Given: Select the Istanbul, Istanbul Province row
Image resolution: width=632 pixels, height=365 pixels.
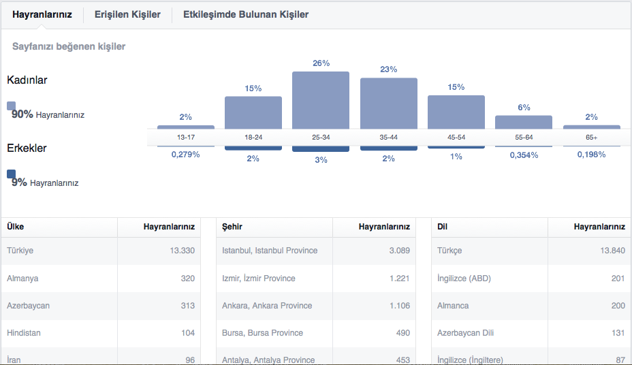Looking at the screenshot, I should (x=316, y=251).
